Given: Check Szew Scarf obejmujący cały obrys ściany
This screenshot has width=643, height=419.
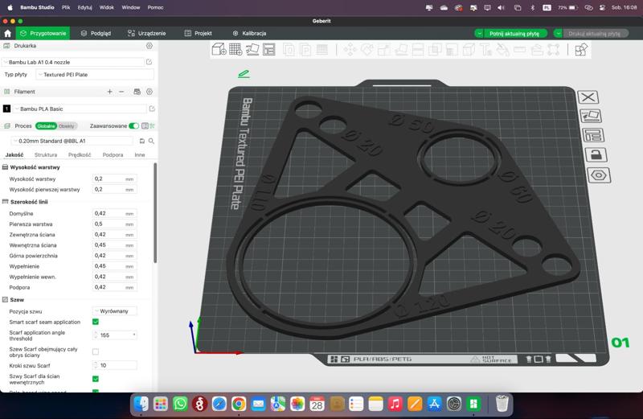Looking at the screenshot, I should click(96, 351).
